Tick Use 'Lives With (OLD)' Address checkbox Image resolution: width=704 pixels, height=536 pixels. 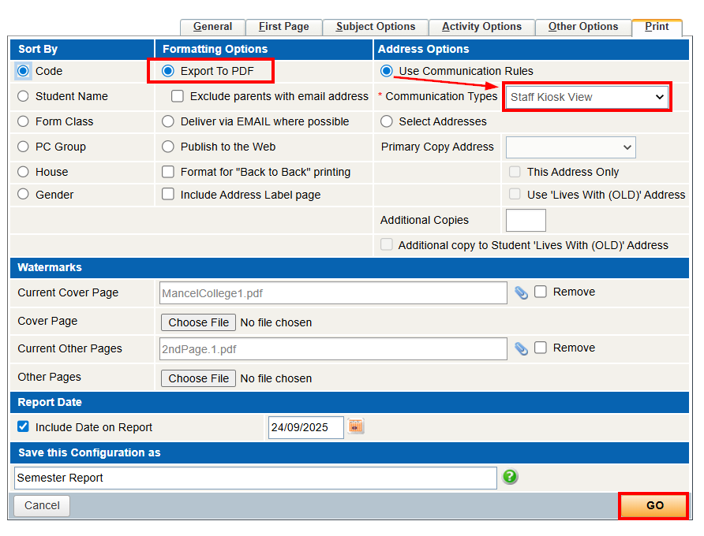click(x=515, y=194)
